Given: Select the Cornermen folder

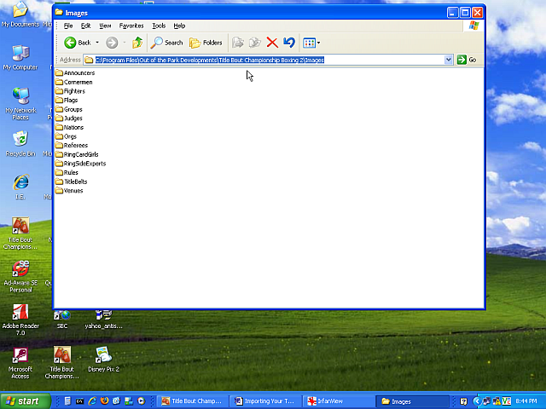Looking at the screenshot, I should 74,82.
